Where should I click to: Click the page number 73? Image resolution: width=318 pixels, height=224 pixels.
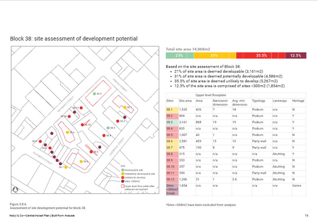click(306, 216)
